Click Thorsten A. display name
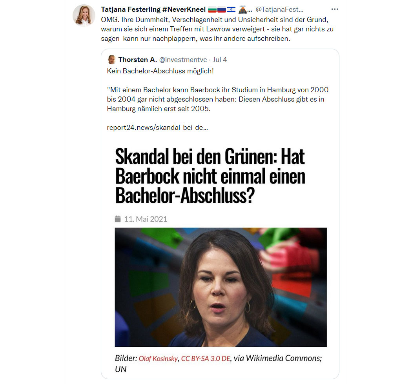 (x=138, y=60)
